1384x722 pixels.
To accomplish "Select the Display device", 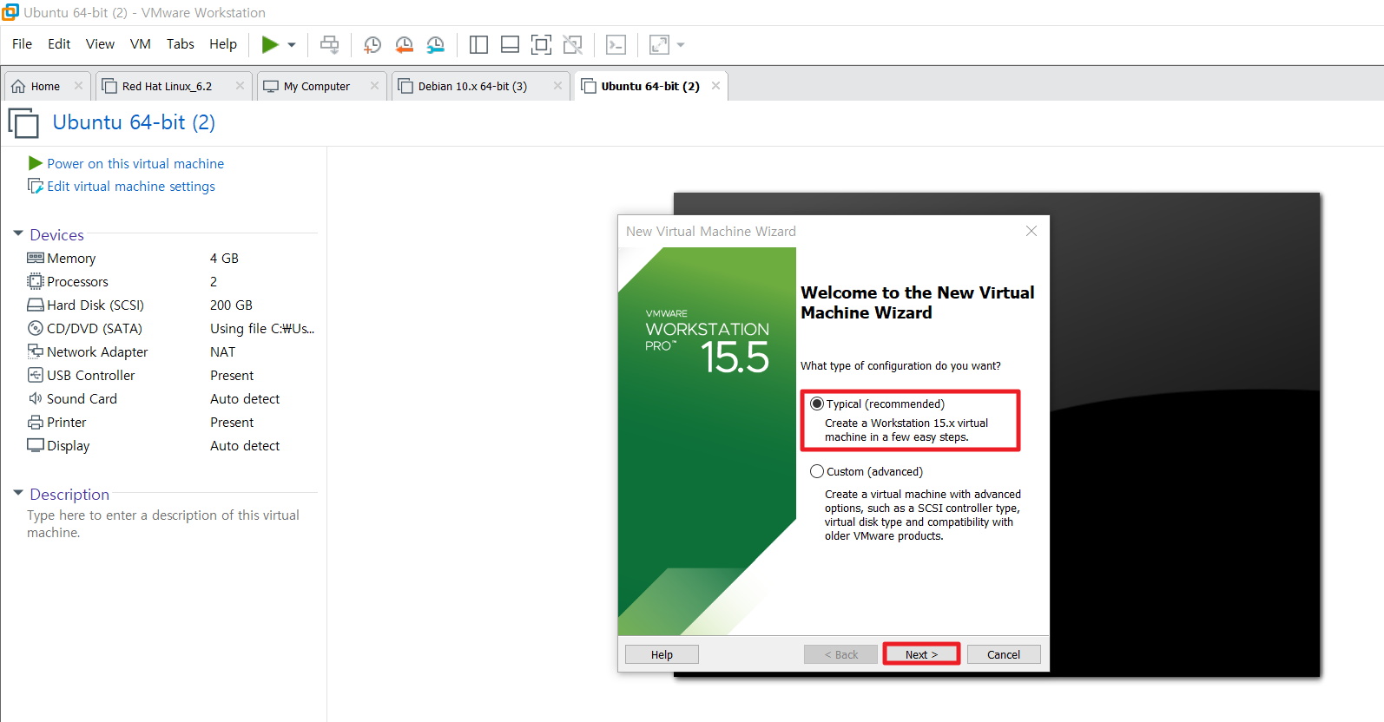I will (171, 446).
